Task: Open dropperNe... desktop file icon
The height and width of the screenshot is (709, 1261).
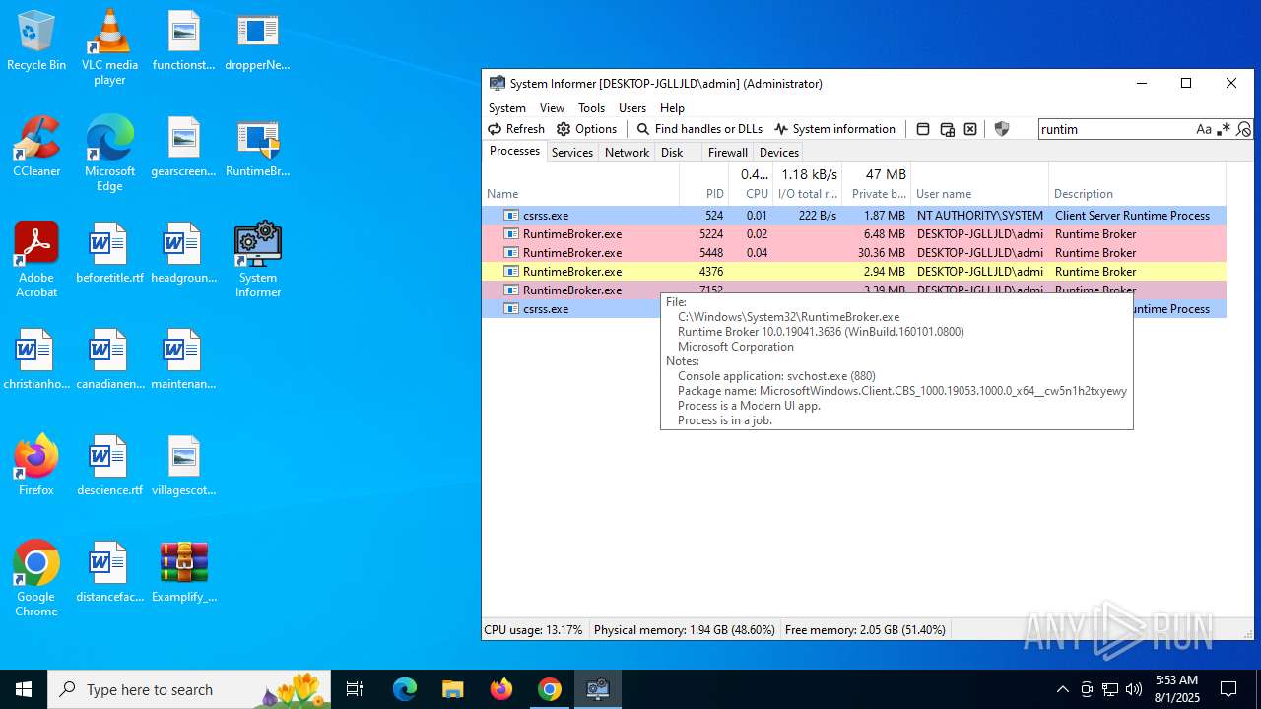Action: (x=258, y=41)
